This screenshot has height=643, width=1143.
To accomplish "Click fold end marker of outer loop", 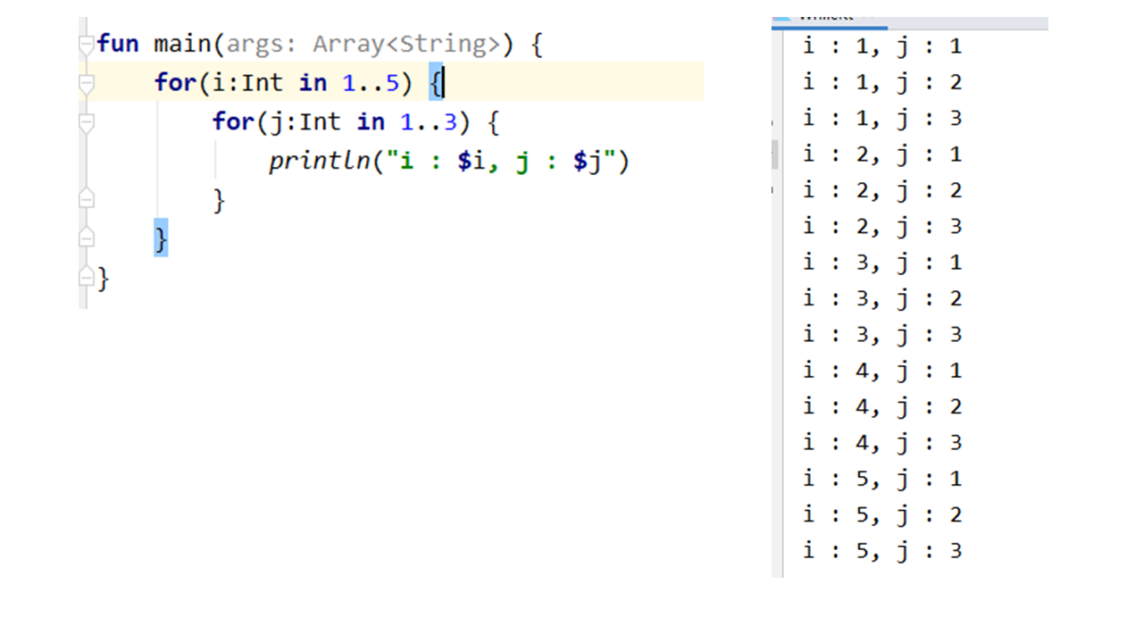I will click(87, 238).
